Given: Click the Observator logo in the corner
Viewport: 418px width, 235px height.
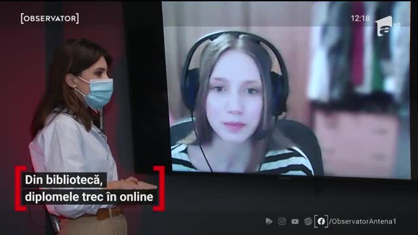Looking at the screenshot, I should [50, 18].
